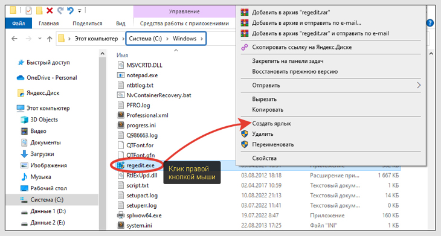This screenshot has width=441, height=236.
Task: Select file script.txt
Action: (x=137, y=185)
